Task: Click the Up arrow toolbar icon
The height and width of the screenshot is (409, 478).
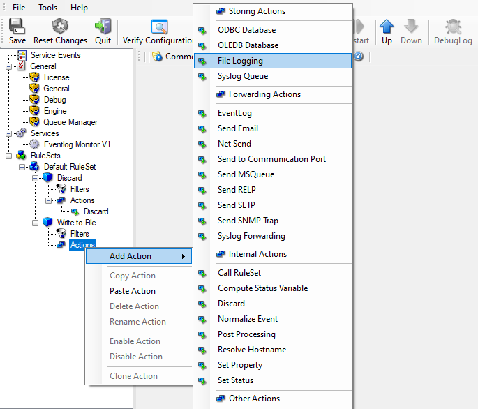Action: [386, 27]
